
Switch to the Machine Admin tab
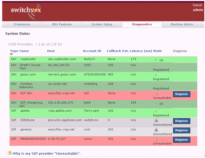pos(182,24)
